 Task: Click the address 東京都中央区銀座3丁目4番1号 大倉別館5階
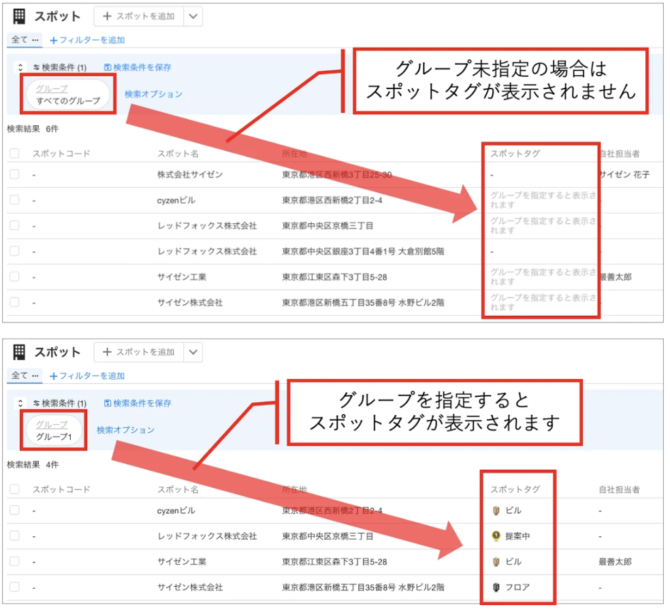click(x=363, y=252)
